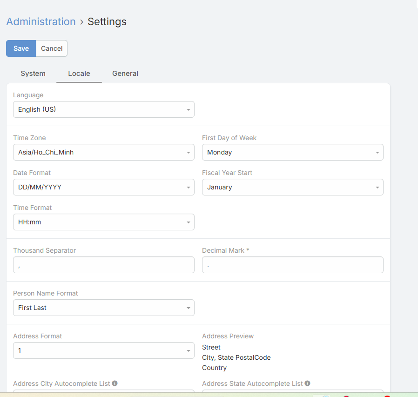
Task: Go to the General tab
Action: [125, 74]
